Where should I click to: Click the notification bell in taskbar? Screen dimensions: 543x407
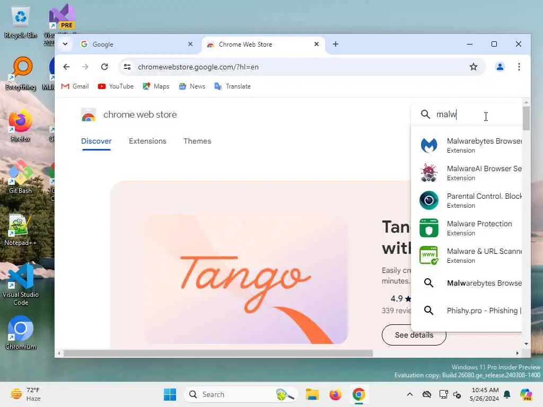tap(507, 394)
